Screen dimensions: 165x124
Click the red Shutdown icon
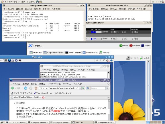(131, 46)
